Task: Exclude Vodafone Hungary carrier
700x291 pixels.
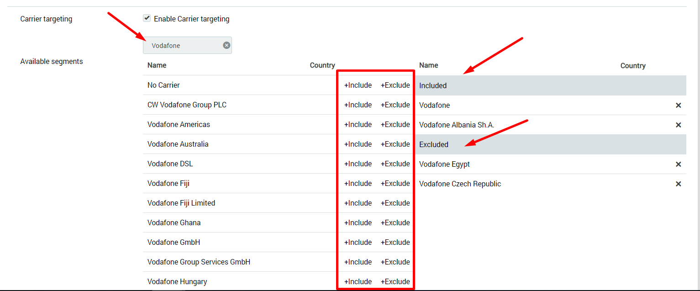Action: click(x=395, y=281)
